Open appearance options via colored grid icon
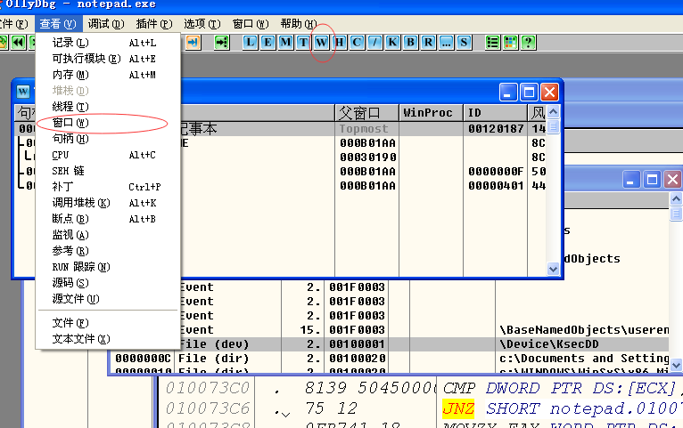Screen dimensions: 683x428 tap(510, 42)
